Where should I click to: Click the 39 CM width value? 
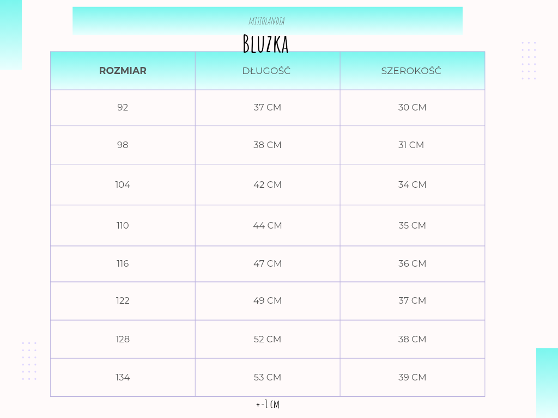413,377
